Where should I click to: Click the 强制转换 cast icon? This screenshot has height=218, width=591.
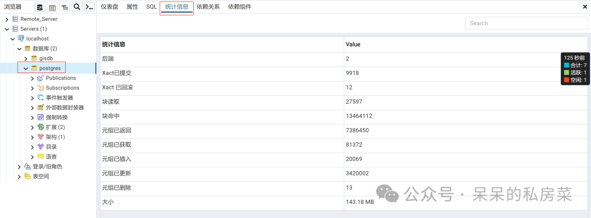coord(40,117)
